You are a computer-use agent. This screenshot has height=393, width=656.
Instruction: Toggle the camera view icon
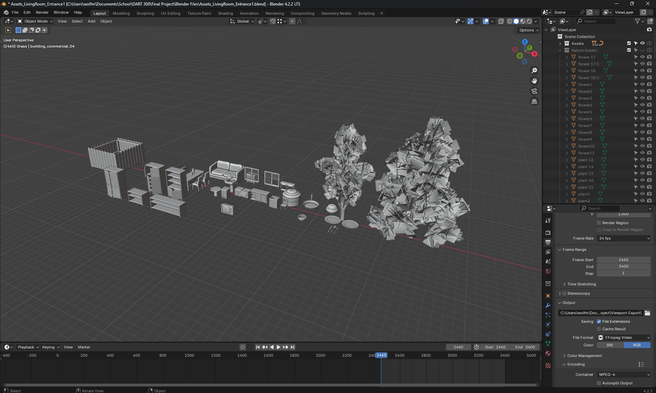[534, 91]
